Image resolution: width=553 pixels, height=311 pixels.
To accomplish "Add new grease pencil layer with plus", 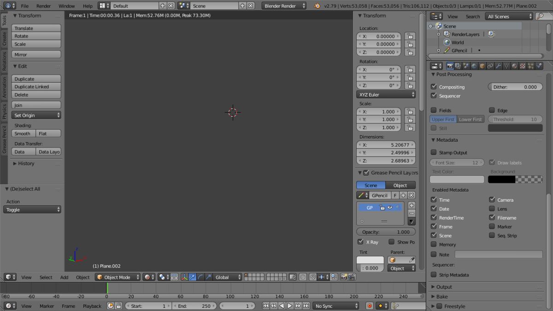I will pyautogui.click(x=412, y=205).
